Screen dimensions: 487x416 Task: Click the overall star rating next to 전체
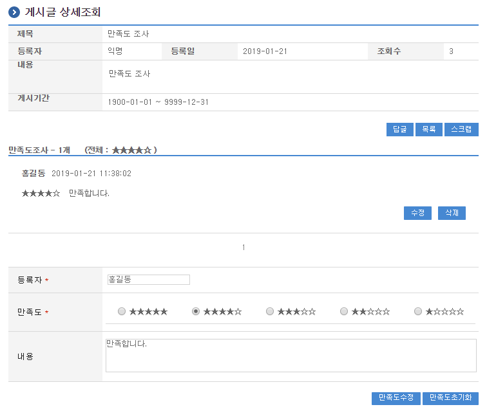[x=131, y=150]
